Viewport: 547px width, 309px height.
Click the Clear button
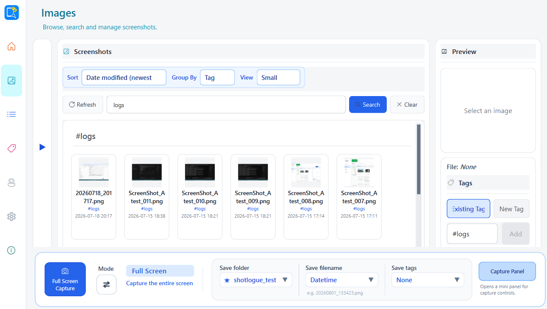point(407,105)
